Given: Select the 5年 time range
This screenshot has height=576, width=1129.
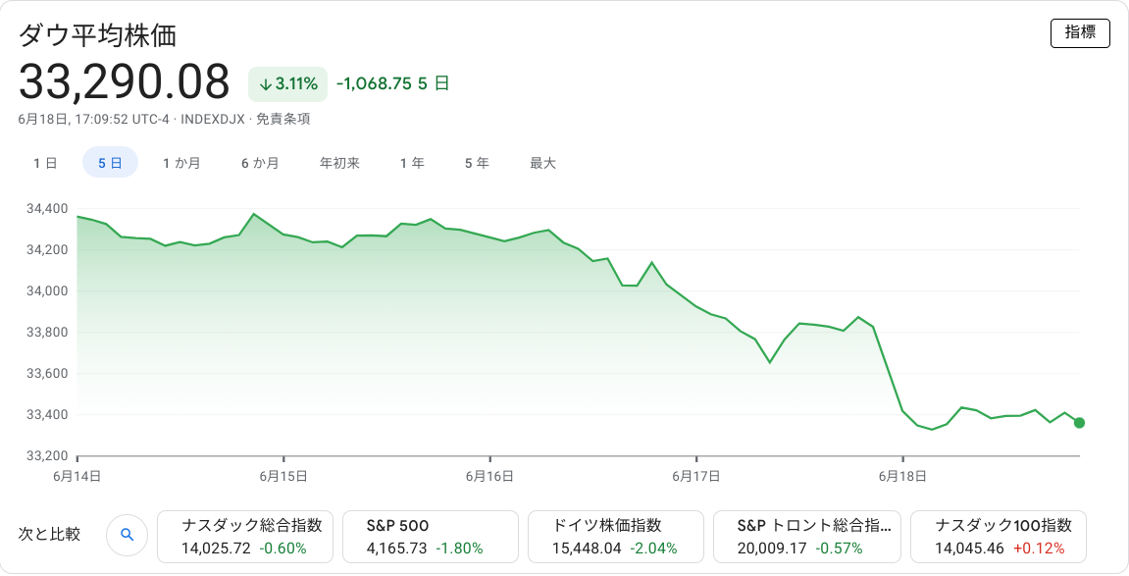Looking at the screenshot, I should pos(477,164).
